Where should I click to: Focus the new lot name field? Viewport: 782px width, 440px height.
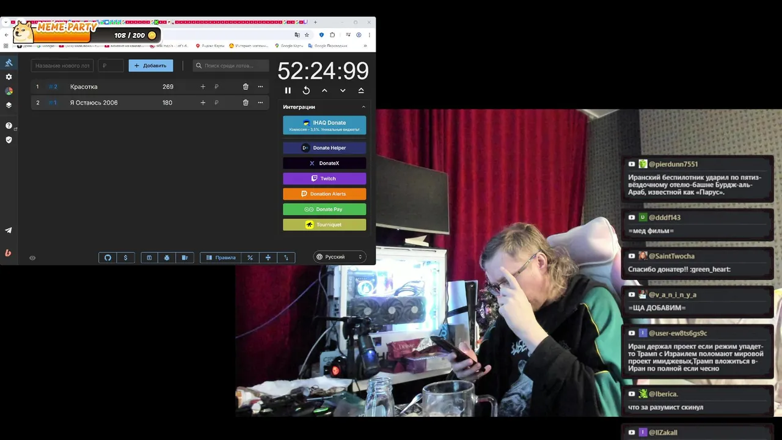point(62,65)
